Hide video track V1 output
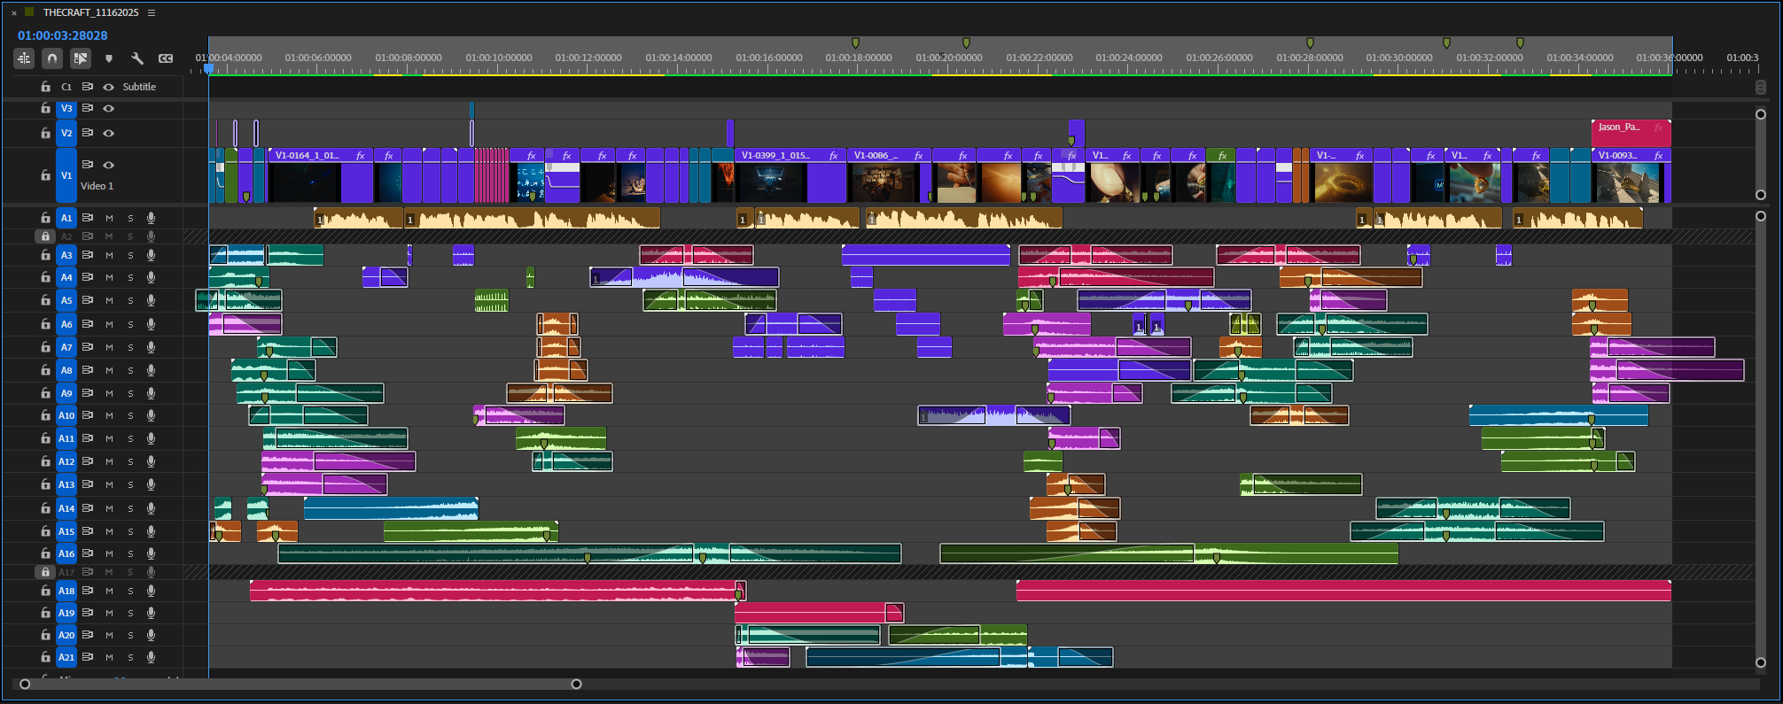The width and height of the screenshot is (1783, 704). coord(108,165)
